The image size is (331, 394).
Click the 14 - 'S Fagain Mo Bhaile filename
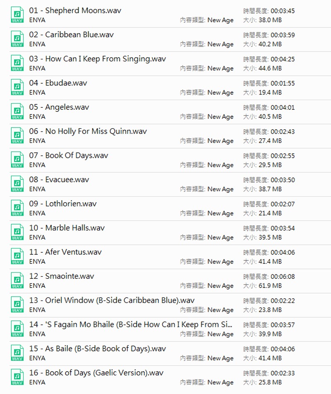[130, 324]
